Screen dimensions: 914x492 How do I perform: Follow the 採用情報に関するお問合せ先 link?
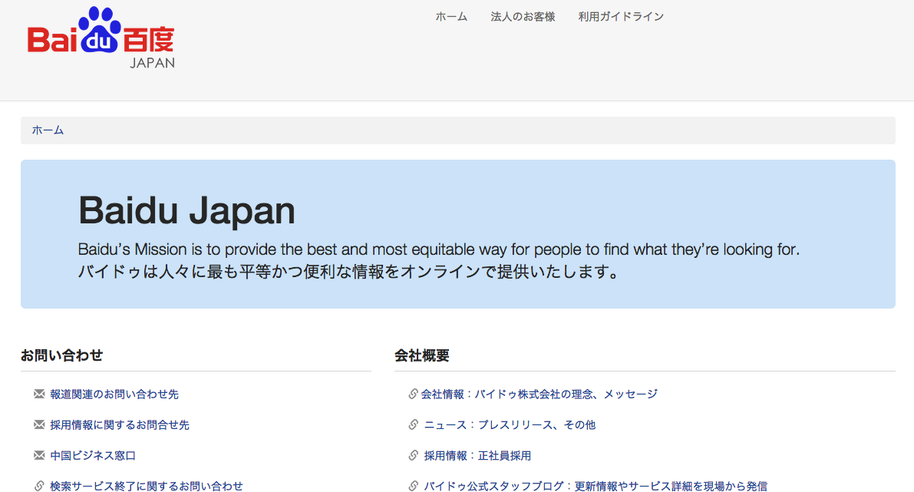(120, 424)
